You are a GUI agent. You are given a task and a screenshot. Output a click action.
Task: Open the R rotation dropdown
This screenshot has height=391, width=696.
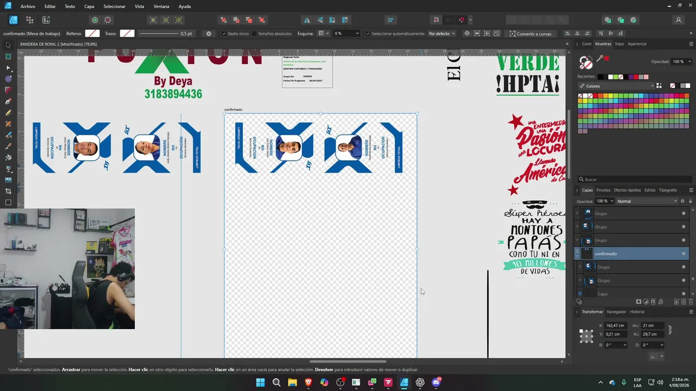(x=624, y=345)
